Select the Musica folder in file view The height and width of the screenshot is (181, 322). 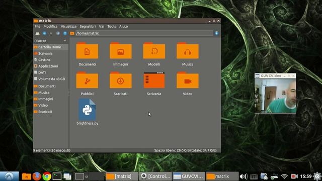188,51
